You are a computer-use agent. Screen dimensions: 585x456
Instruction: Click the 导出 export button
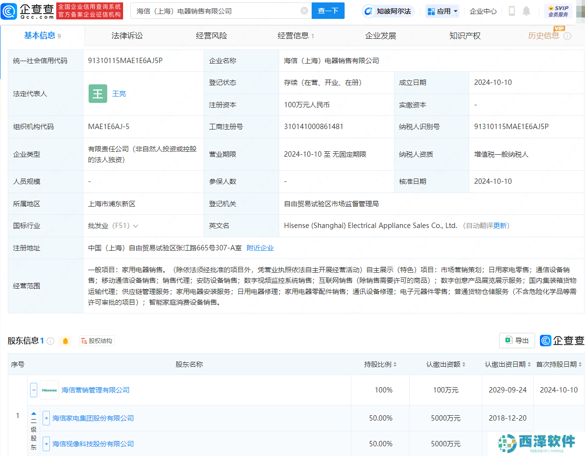(x=517, y=341)
